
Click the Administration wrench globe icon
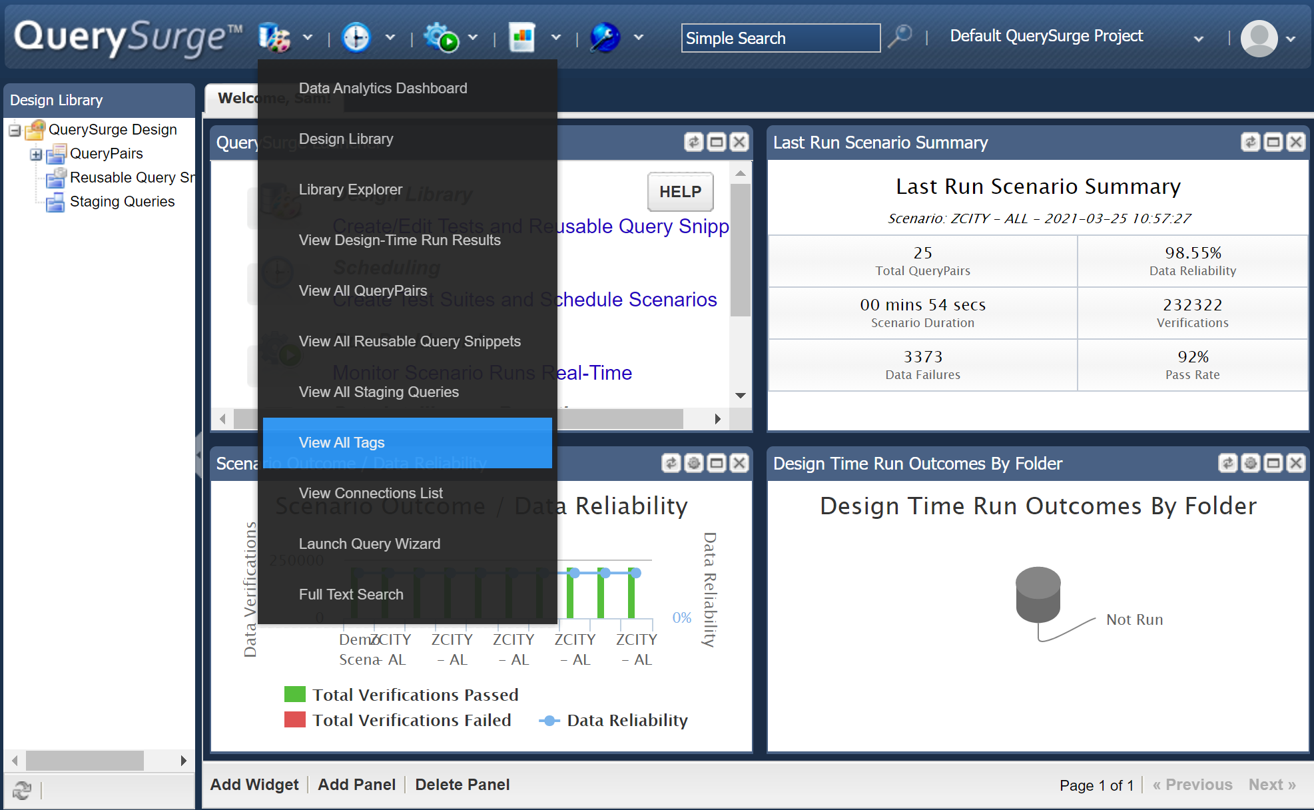(605, 37)
